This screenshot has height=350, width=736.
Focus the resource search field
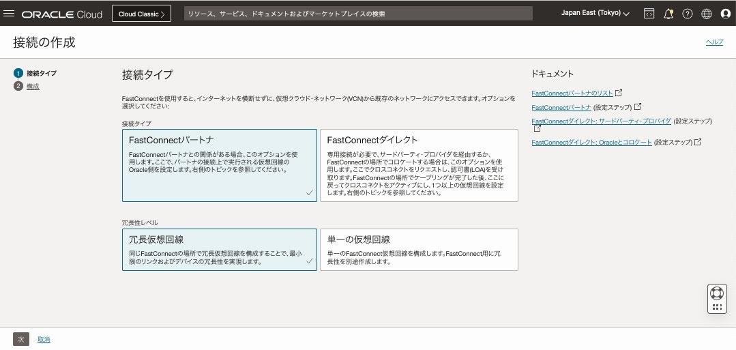(x=357, y=14)
